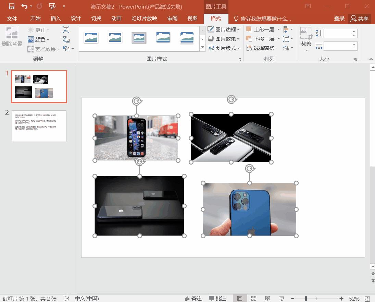
Task: Switch to slide sorter view in status bar
Action: [254, 299]
